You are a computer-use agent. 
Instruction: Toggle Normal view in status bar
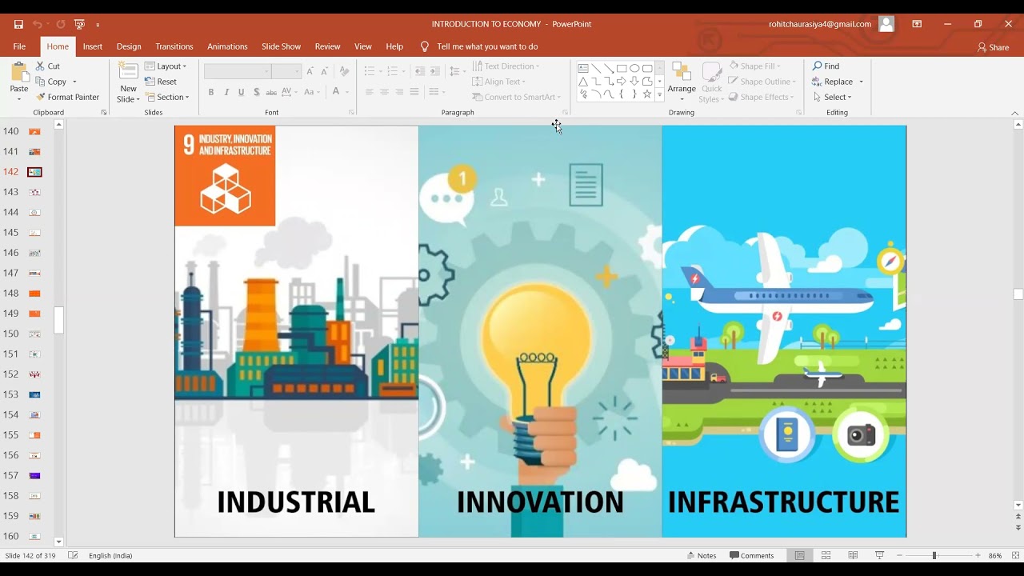tap(799, 555)
